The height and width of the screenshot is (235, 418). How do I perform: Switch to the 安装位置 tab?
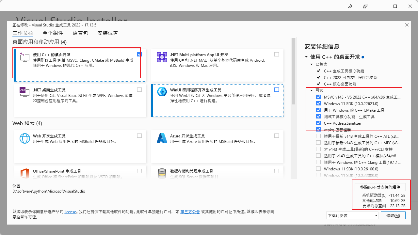tap(108, 33)
